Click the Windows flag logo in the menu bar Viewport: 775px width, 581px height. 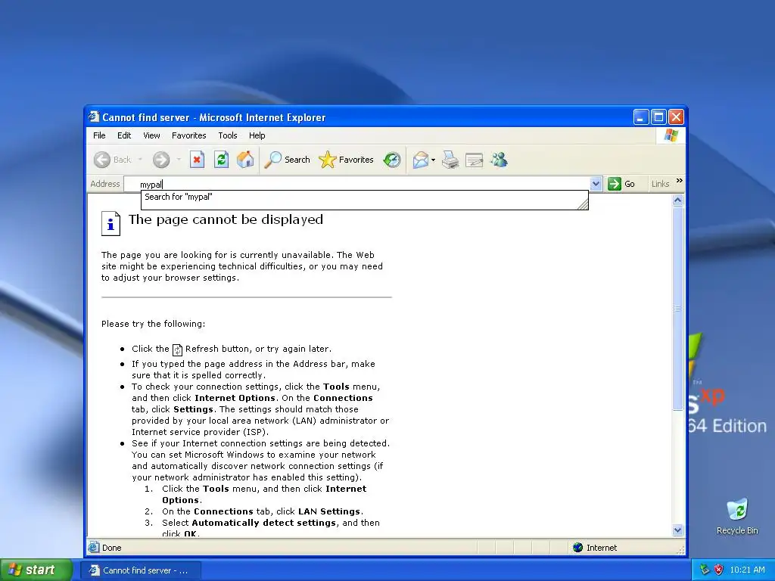671,135
